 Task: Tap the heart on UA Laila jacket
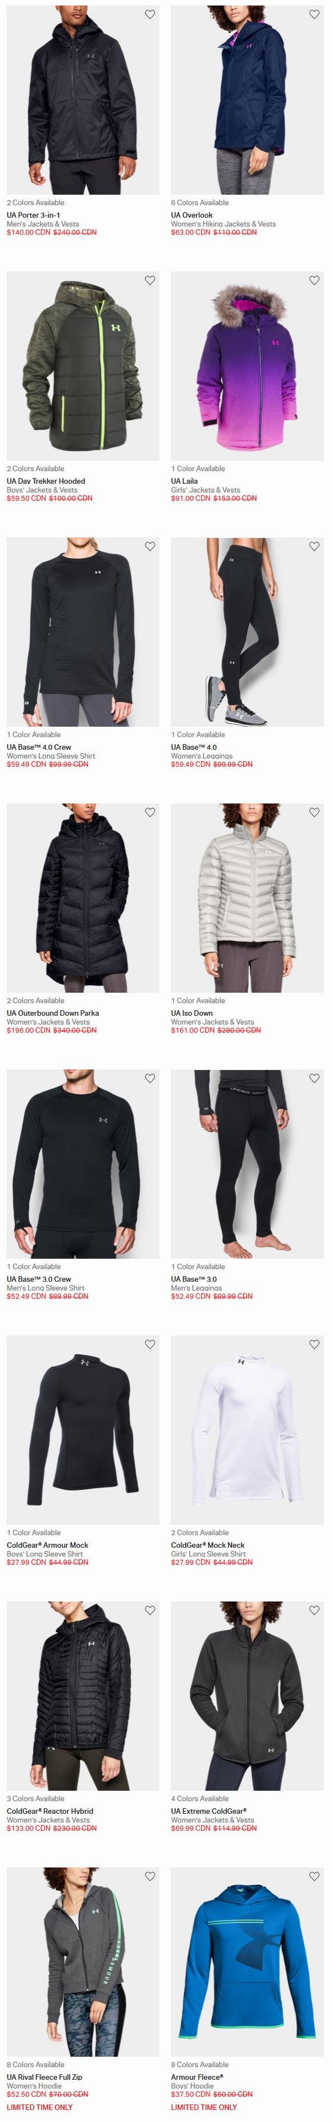pos(314,280)
